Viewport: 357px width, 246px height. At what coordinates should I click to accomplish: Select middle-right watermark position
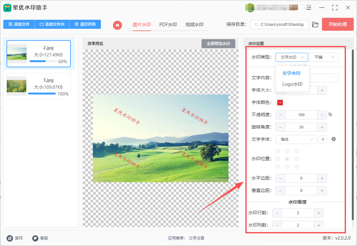tap(296, 159)
